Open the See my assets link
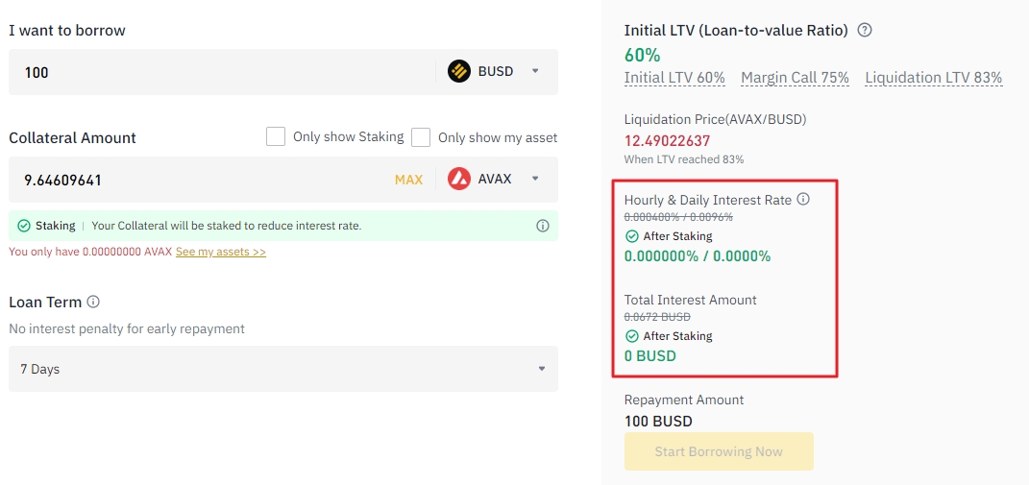 tap(220, 252)
